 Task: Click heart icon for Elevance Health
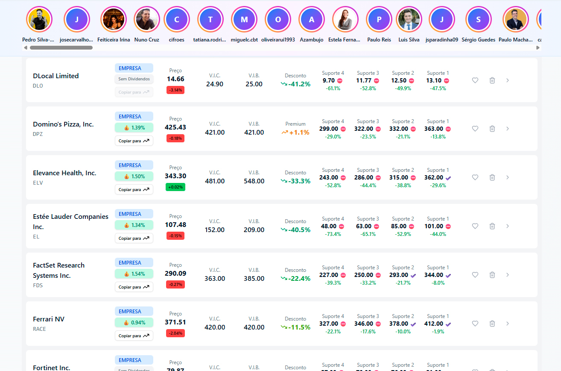tap(475, 177)
